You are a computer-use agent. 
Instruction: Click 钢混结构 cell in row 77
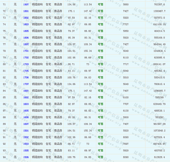pos(37,44)
